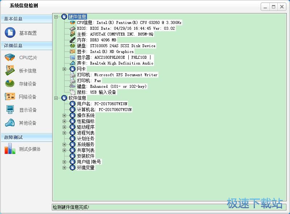This screenshot has height=214, width=290.
Task: Minimize the 系统信息检测 window
Action: pos(265,7)
